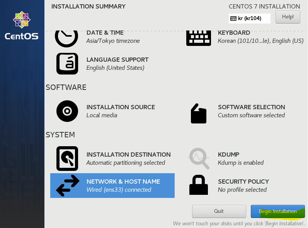
Task: Click the Kdump magnifier icon
Action: (x=199, y=159)
